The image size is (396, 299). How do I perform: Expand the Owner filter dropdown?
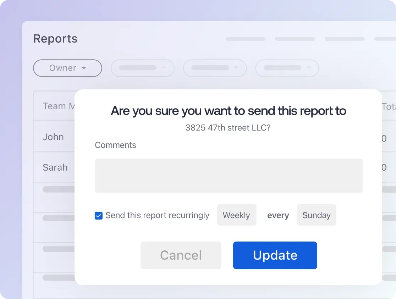pyautogui.click(x=67, y=68)
